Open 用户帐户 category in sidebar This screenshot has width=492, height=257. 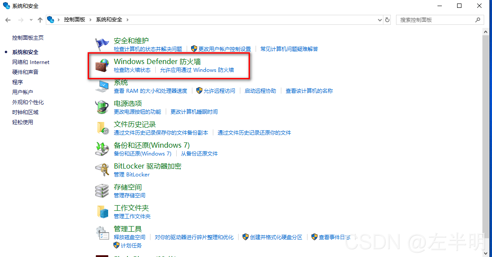click(x=23, y=92)
